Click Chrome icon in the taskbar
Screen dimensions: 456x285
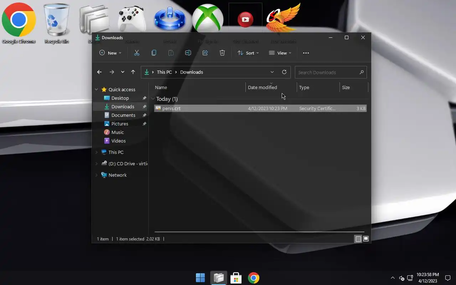coord(254,278)
